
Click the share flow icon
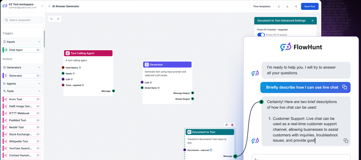(x=296, y=6)
